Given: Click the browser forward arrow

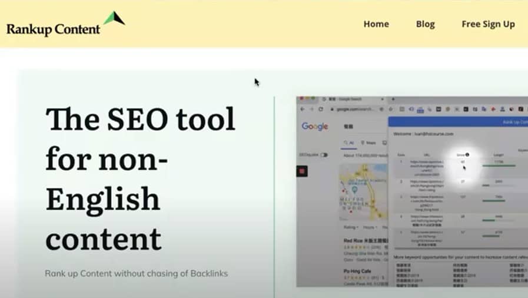Looking at the screenshot, I should click(x=311, y=110).
